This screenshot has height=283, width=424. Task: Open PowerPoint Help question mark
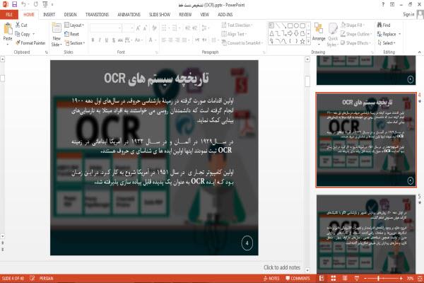383,4
